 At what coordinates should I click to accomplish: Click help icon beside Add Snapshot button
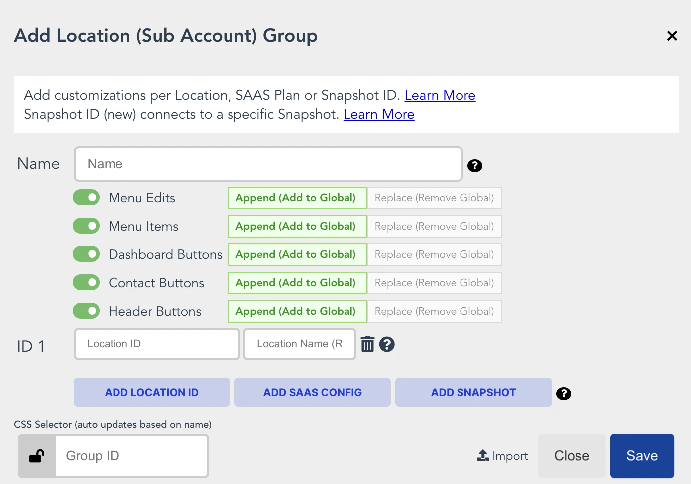tap(563, 394)
